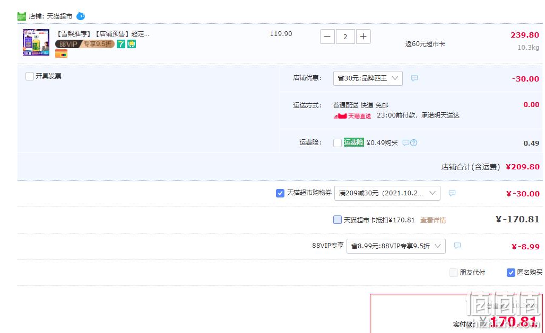Click the 88VIP 9.5折 discount badge
This screenshot has height=333, width=545.
[85, 44]
